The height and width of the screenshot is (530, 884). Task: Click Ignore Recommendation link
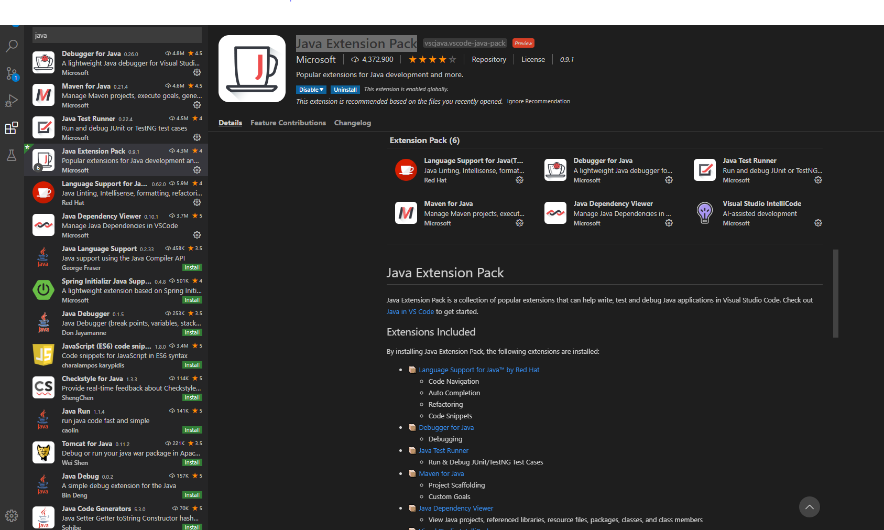coord(538,101)
